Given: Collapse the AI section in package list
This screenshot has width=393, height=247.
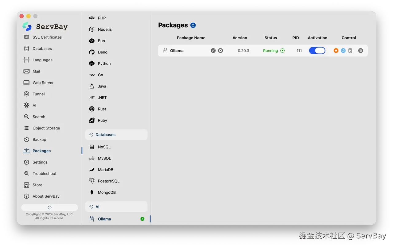Looking at the screenshot, I should pyautogui.click(x=91, y=207).
